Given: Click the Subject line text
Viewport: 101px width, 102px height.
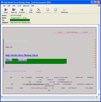Looking at the screenshot, I should (x=20, y=22).
